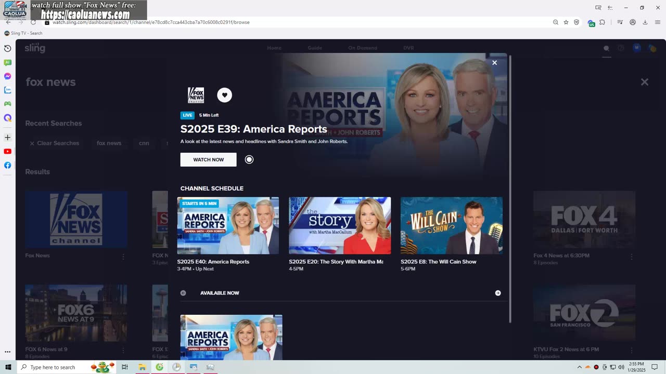Open The Story with Martha MacCallum thumbnail

coord(340,225)
